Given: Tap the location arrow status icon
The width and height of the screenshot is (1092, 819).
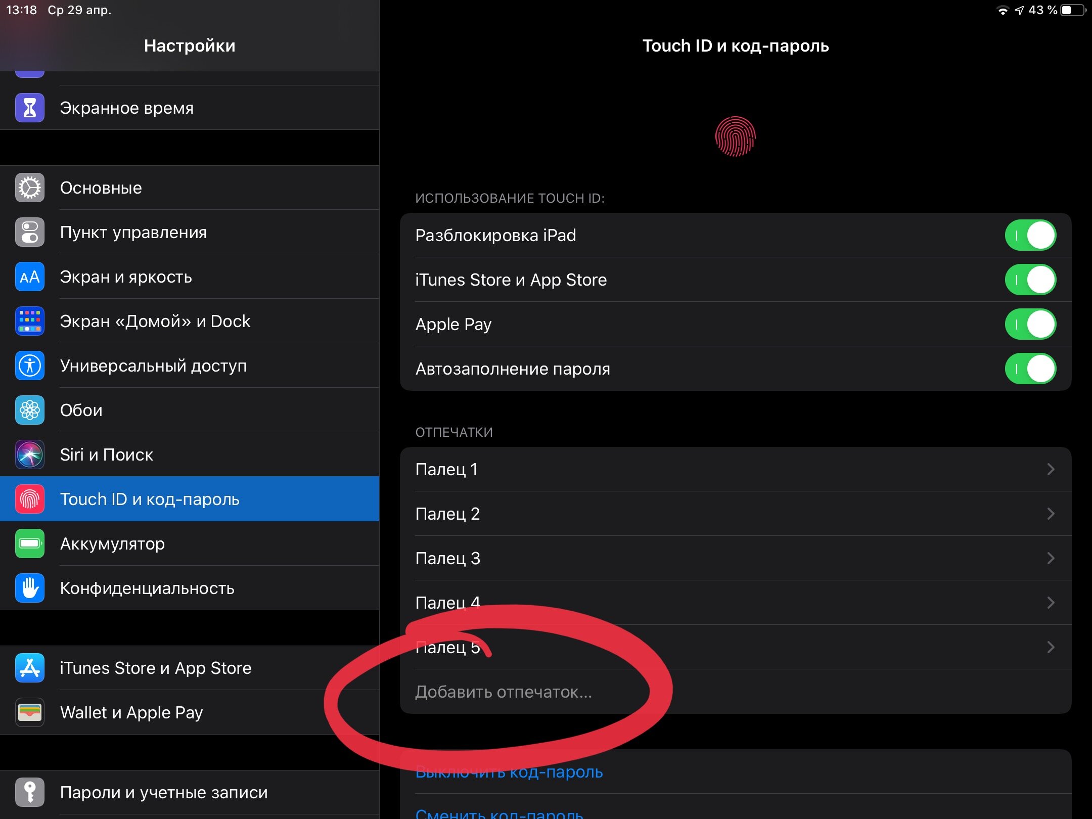Looking at the screenshot, I should coord(1019,11).
